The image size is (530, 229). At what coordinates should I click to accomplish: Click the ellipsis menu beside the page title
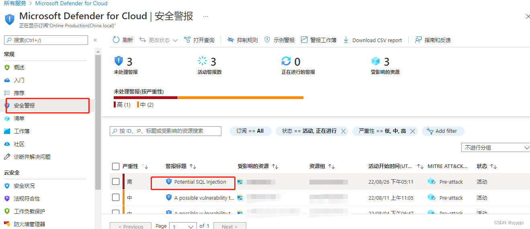[x=206, y=16]
